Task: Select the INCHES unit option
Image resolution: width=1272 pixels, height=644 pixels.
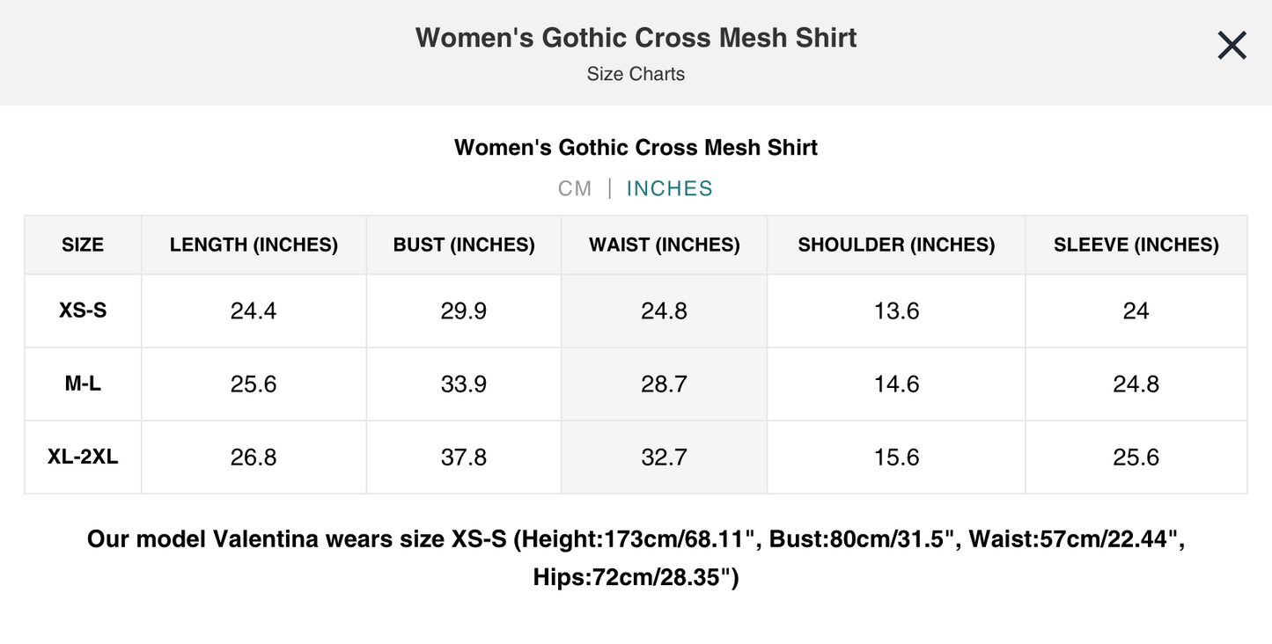Action: tap(669, 188)
